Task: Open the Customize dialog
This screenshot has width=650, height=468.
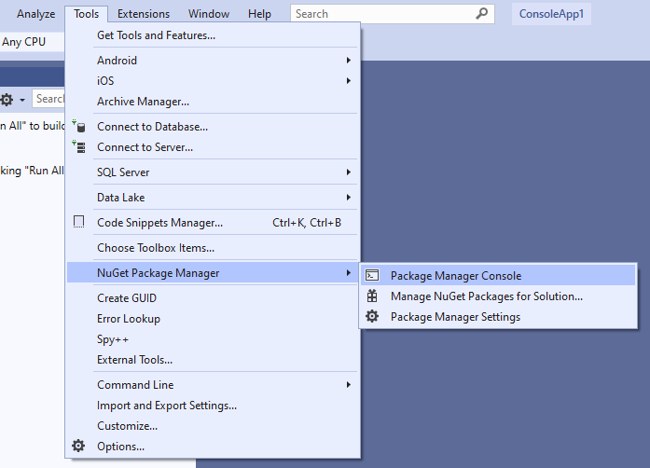Action: pyautogui.click(x=213, y=426)
